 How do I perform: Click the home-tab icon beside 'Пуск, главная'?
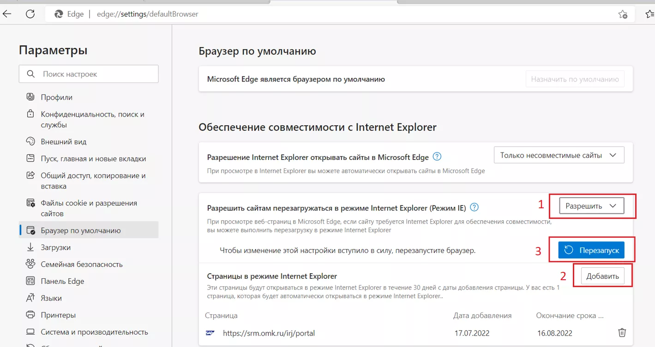[x=30, y=159]
